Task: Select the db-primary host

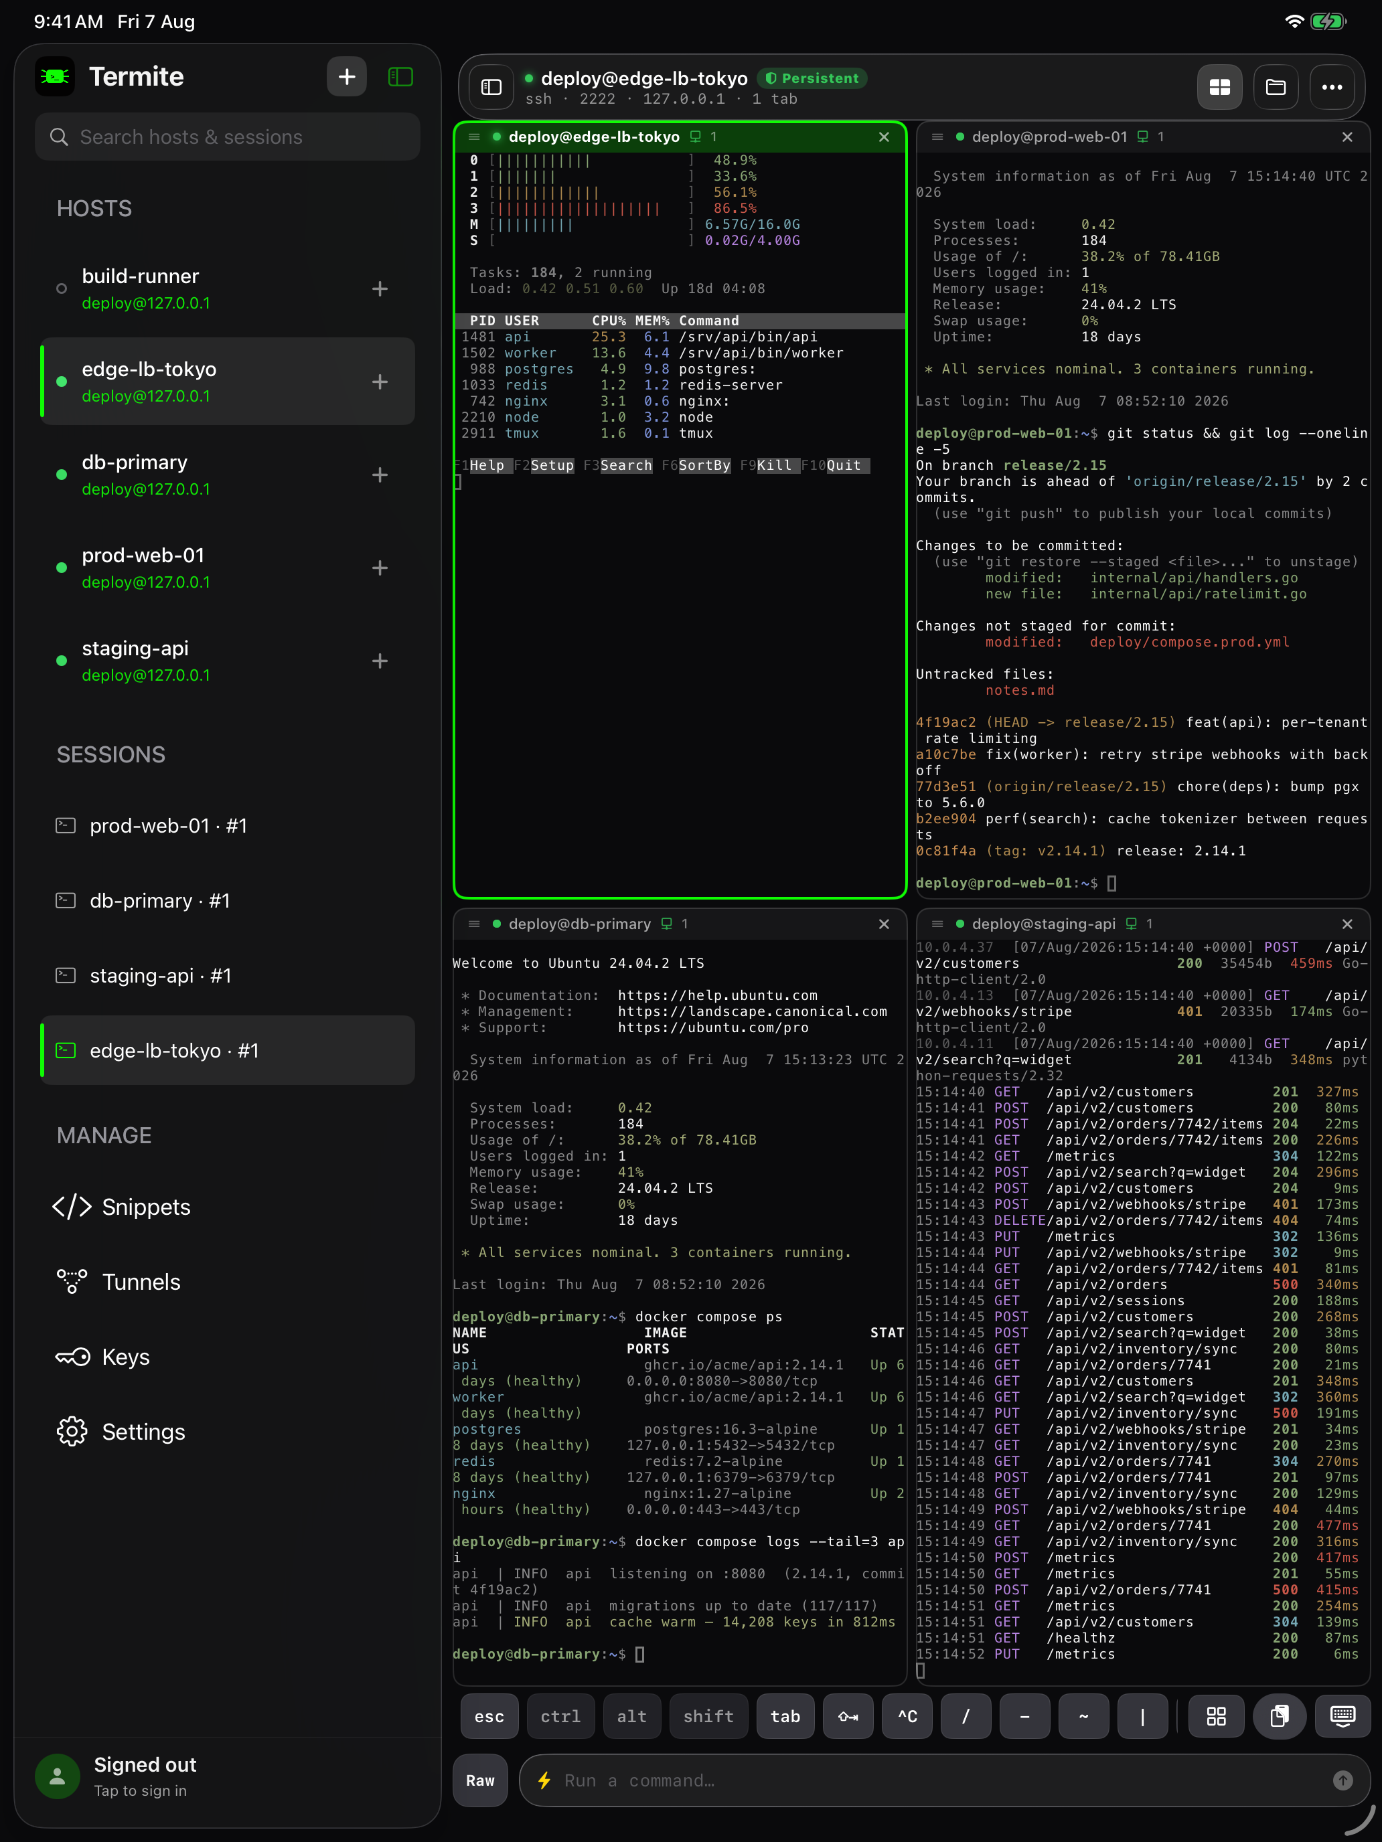Action: coord(228,475)
